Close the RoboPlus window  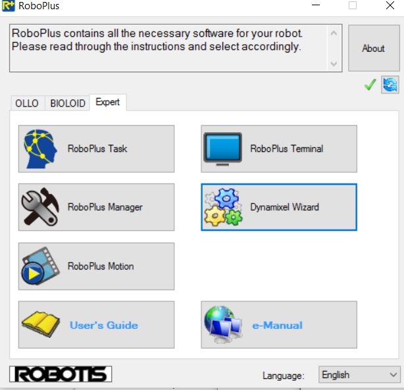pos(390,5)
